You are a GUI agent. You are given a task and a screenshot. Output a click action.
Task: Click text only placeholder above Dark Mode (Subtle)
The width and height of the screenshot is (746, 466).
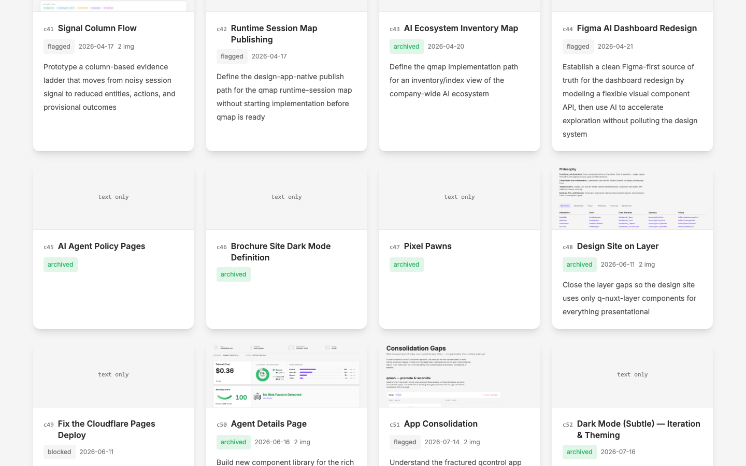(633, 375)
